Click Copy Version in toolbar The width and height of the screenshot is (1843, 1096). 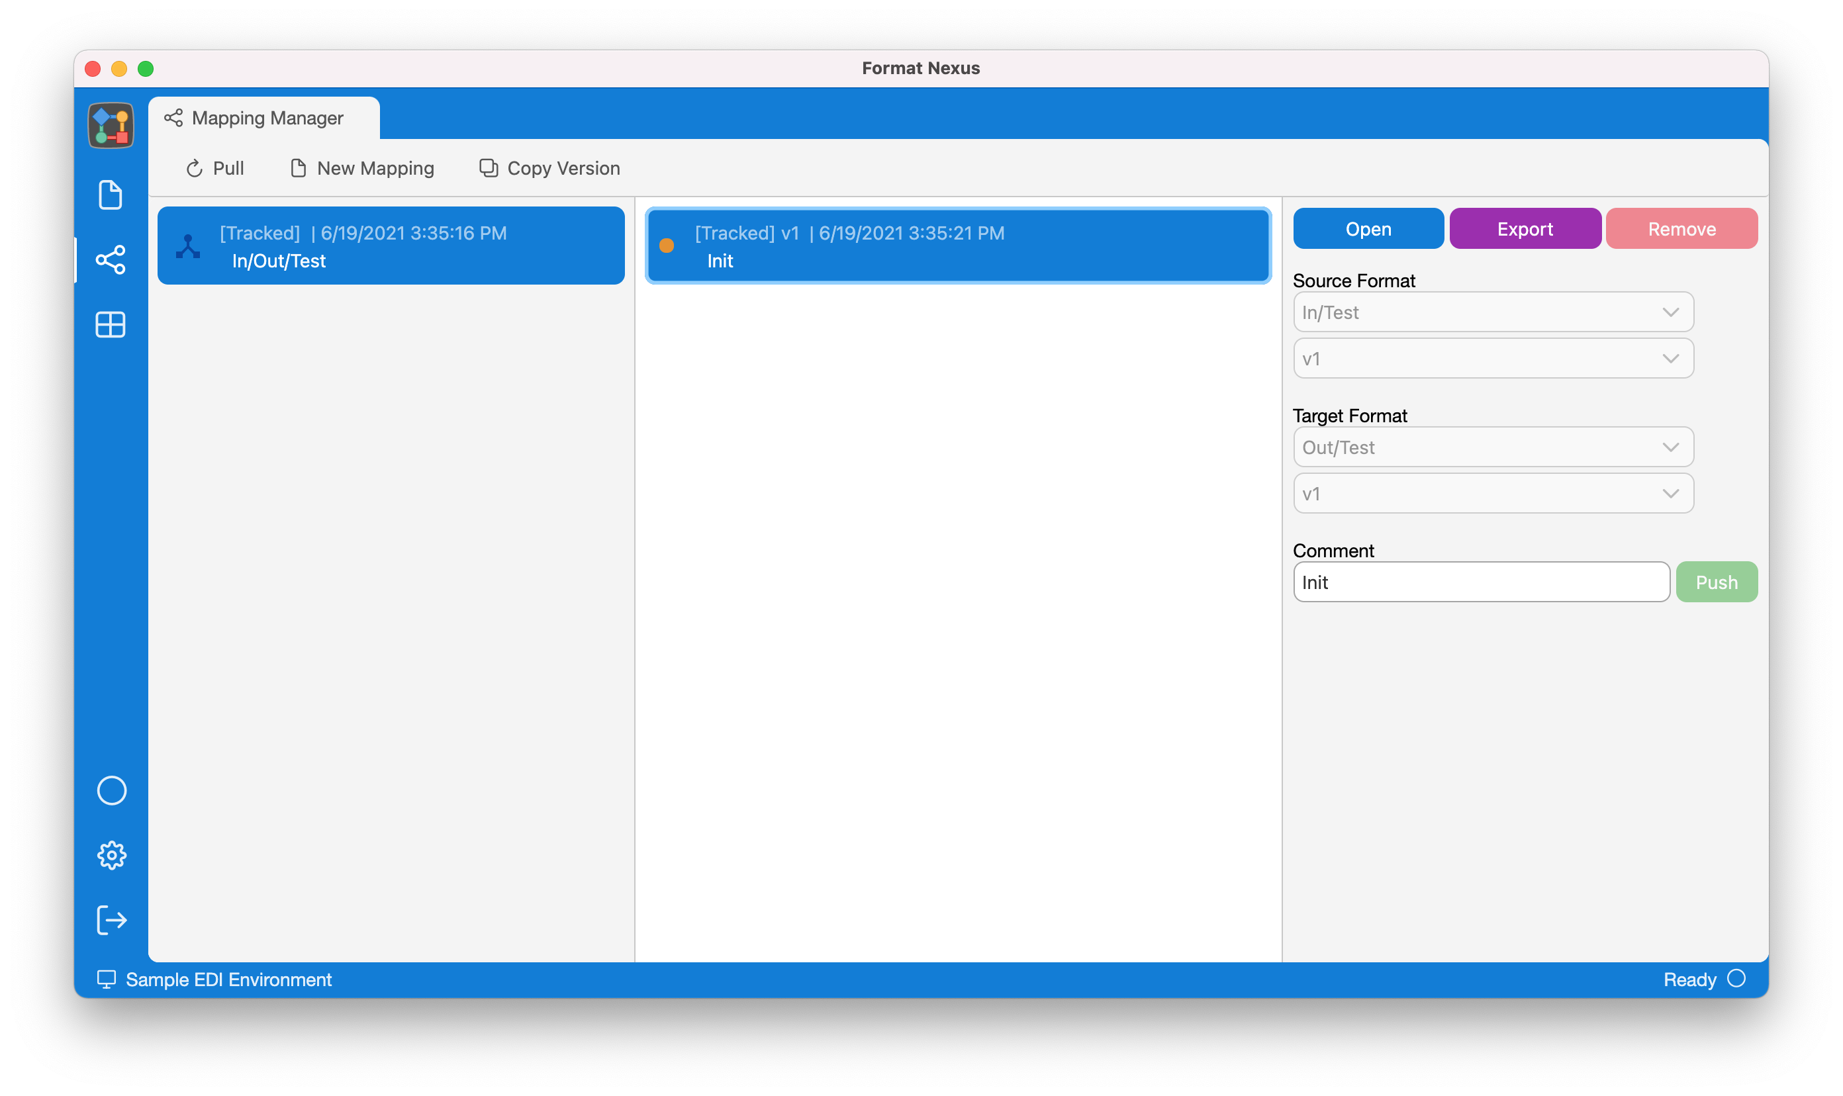coord(549,168)
